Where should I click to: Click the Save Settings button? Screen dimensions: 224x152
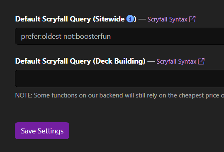pyautogui.click(x=42, y=131)
